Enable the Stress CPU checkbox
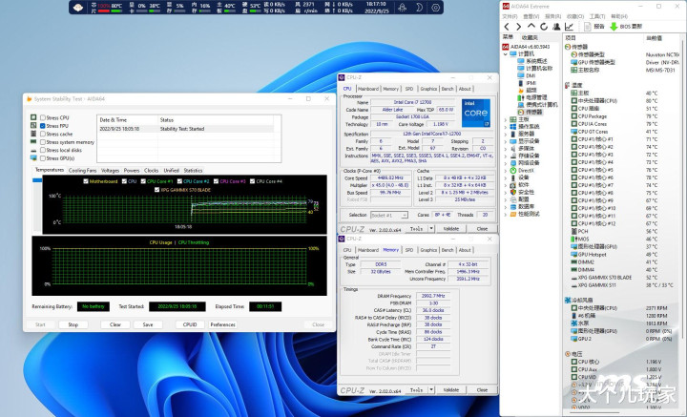This screenshot has height=417, width=687. click(43, 117)
